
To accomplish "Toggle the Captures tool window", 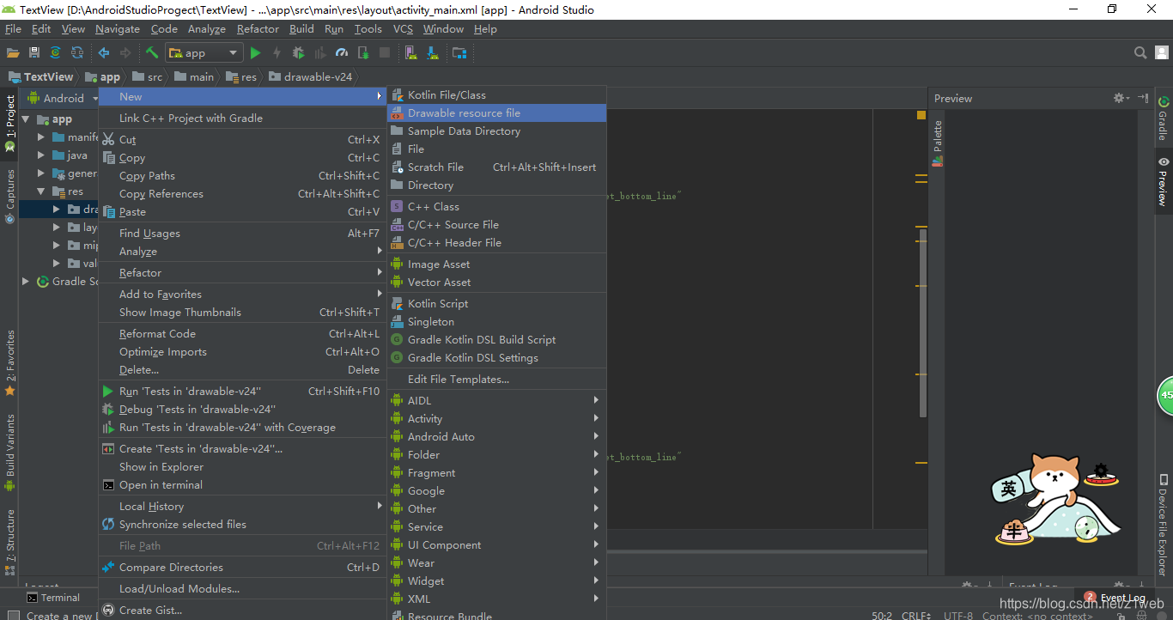I will click(x=9, y=196).
